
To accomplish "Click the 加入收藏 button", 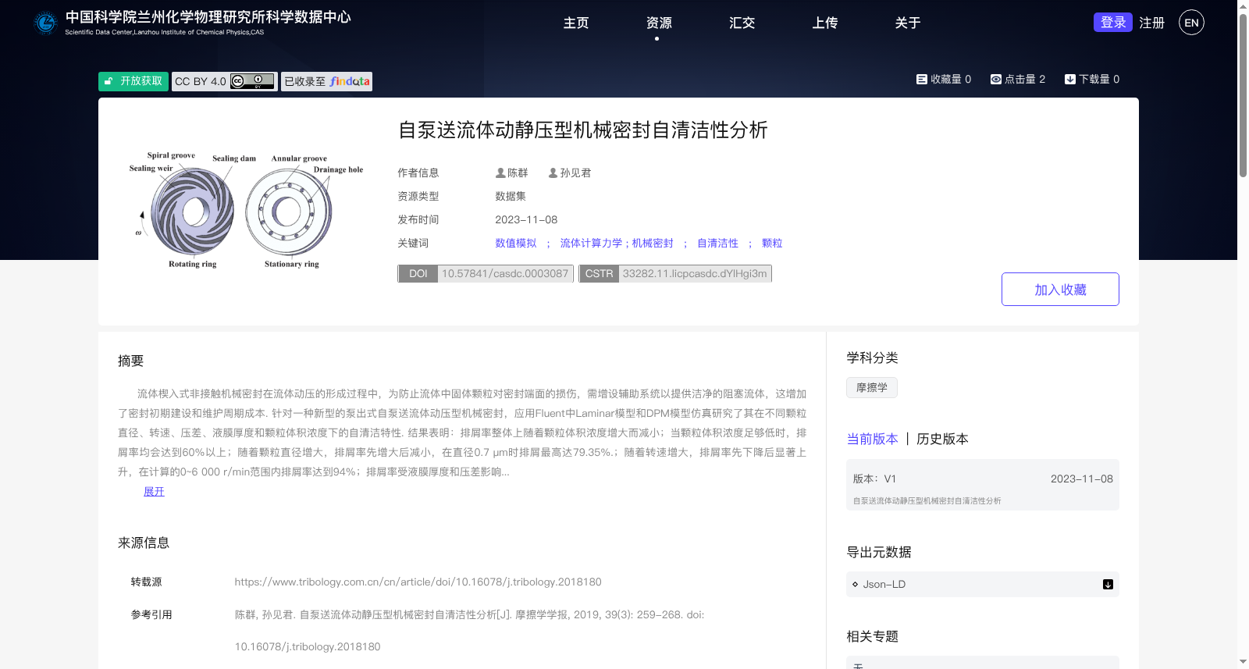I will (1060, 290).
